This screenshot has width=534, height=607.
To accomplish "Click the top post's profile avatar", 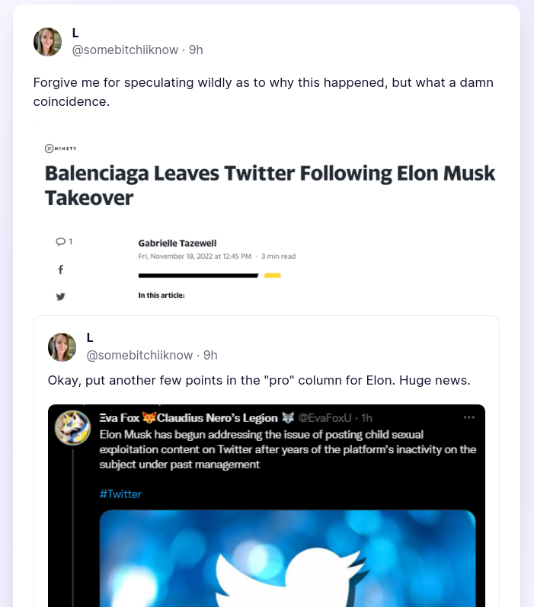I will (47, 42).
